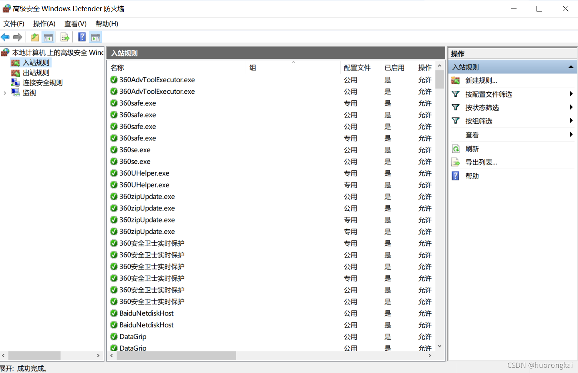
Task: Click the refresh icon beside 刷新
Action: click(x=456, y=149)
